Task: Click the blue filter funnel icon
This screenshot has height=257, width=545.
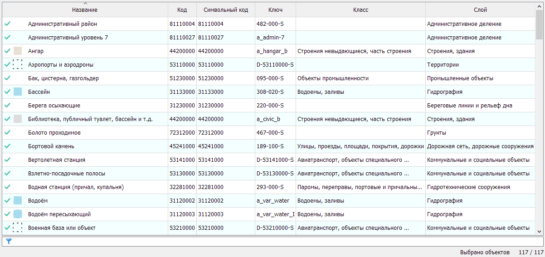Action: click(x=8, y=242)
